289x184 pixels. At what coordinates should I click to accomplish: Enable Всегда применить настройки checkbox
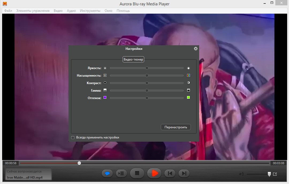pyautogui.click(x=73, y=137)
